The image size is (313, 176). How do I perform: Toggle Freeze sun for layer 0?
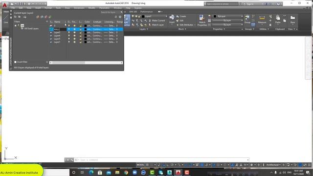(74, 26)
